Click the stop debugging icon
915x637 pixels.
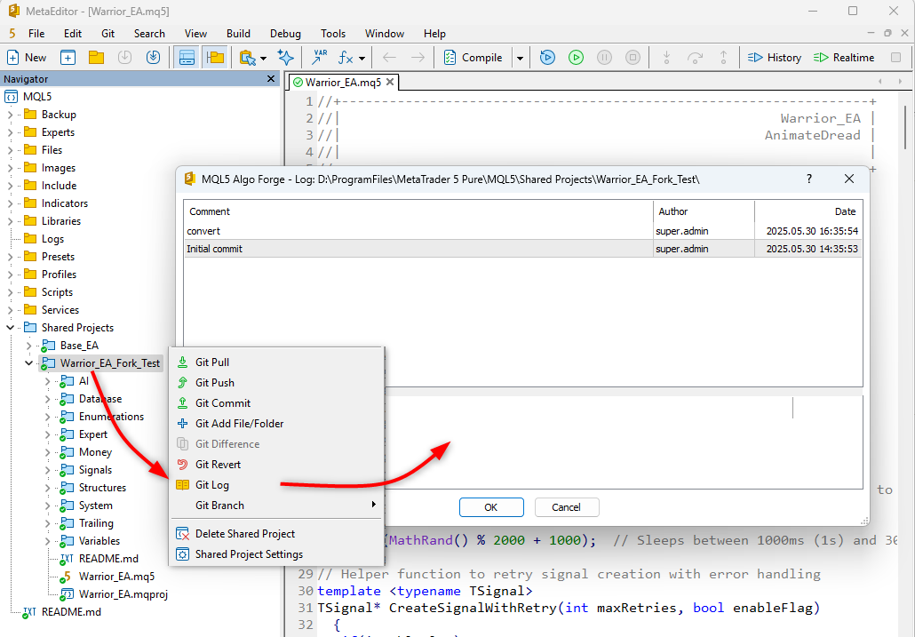click(x=633, y=57)
